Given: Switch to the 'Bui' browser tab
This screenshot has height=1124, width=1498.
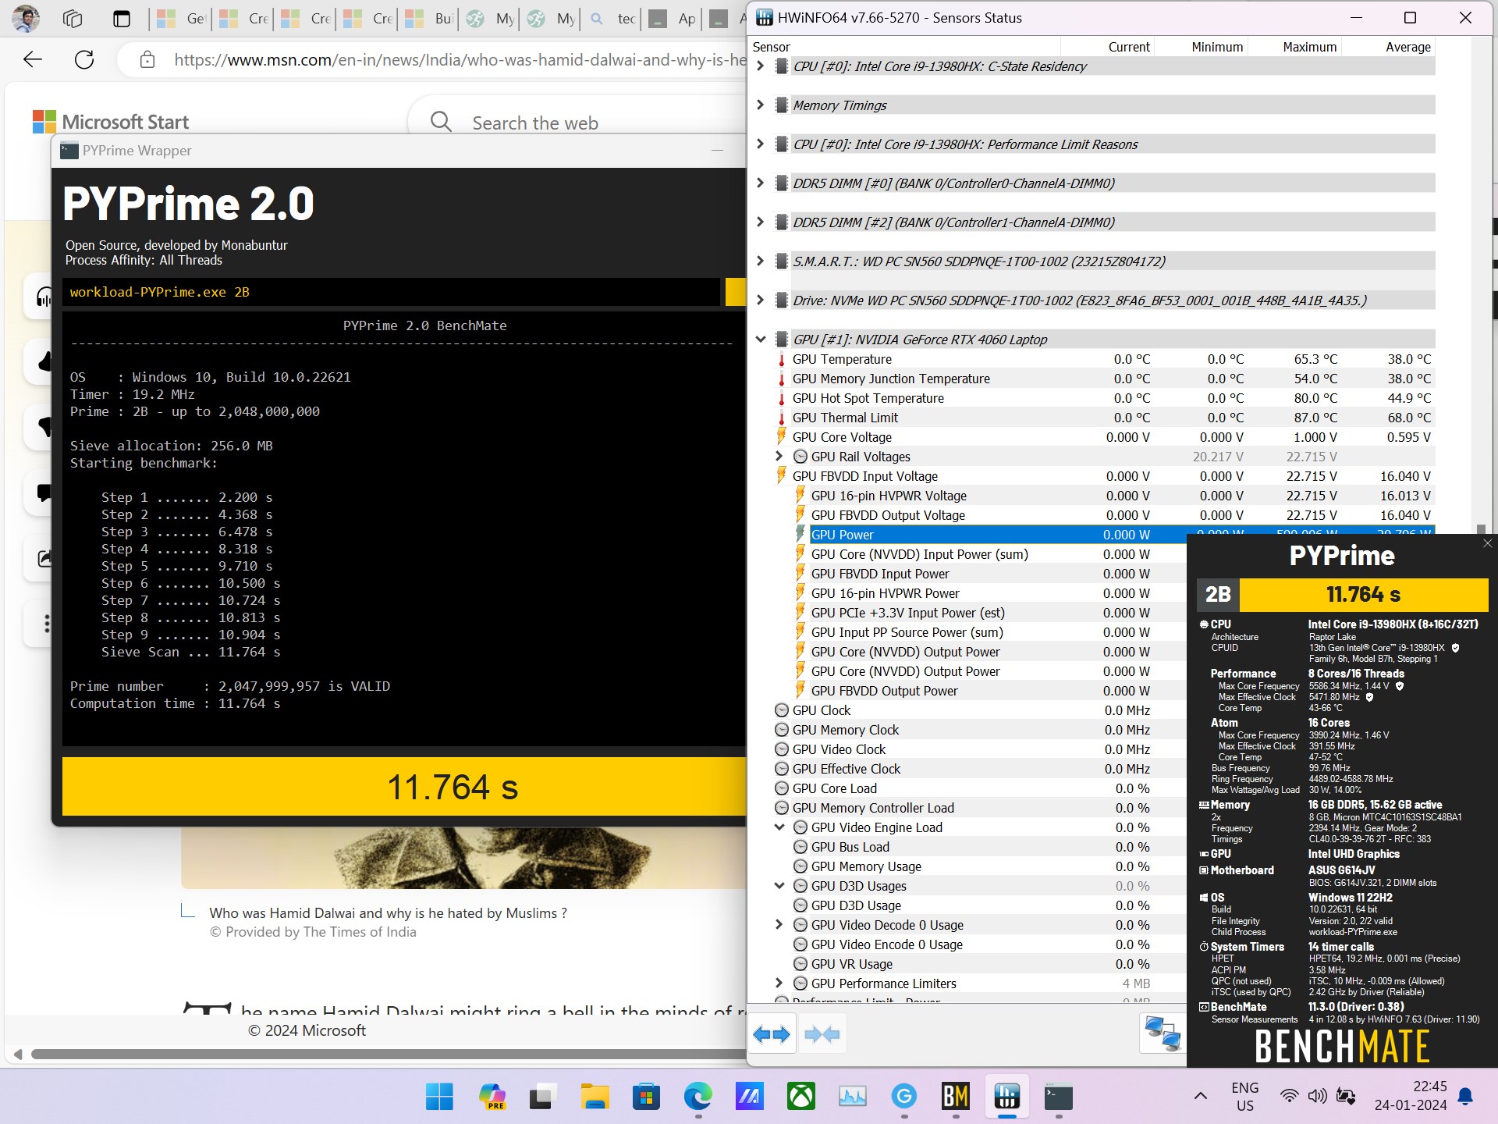Looking at the screenshot, I should click(428, 19).
